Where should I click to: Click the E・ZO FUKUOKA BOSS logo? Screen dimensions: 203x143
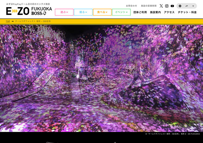tap(29, 11)
